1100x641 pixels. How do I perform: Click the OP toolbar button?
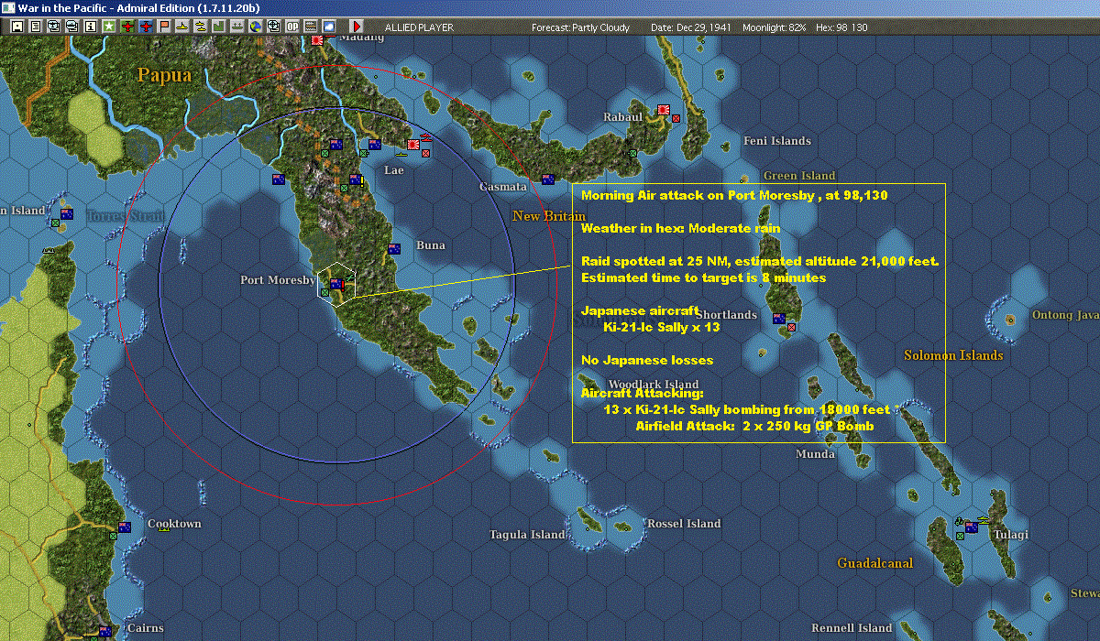tap(292, 27)
